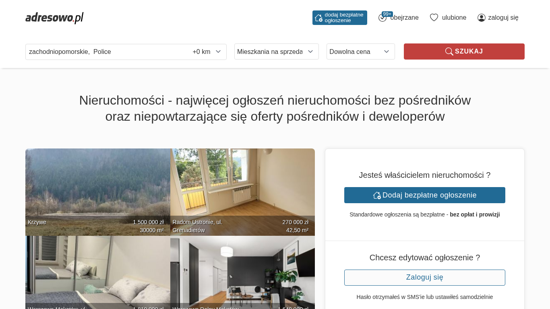The height and width of the screenshot is (309, 550).
Task: Open the ulubione menu link
Action: pyautogui.click(x=454, y=18)
